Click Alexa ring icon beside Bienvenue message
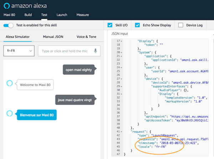 pyautogui.click(x=9, y=114)
